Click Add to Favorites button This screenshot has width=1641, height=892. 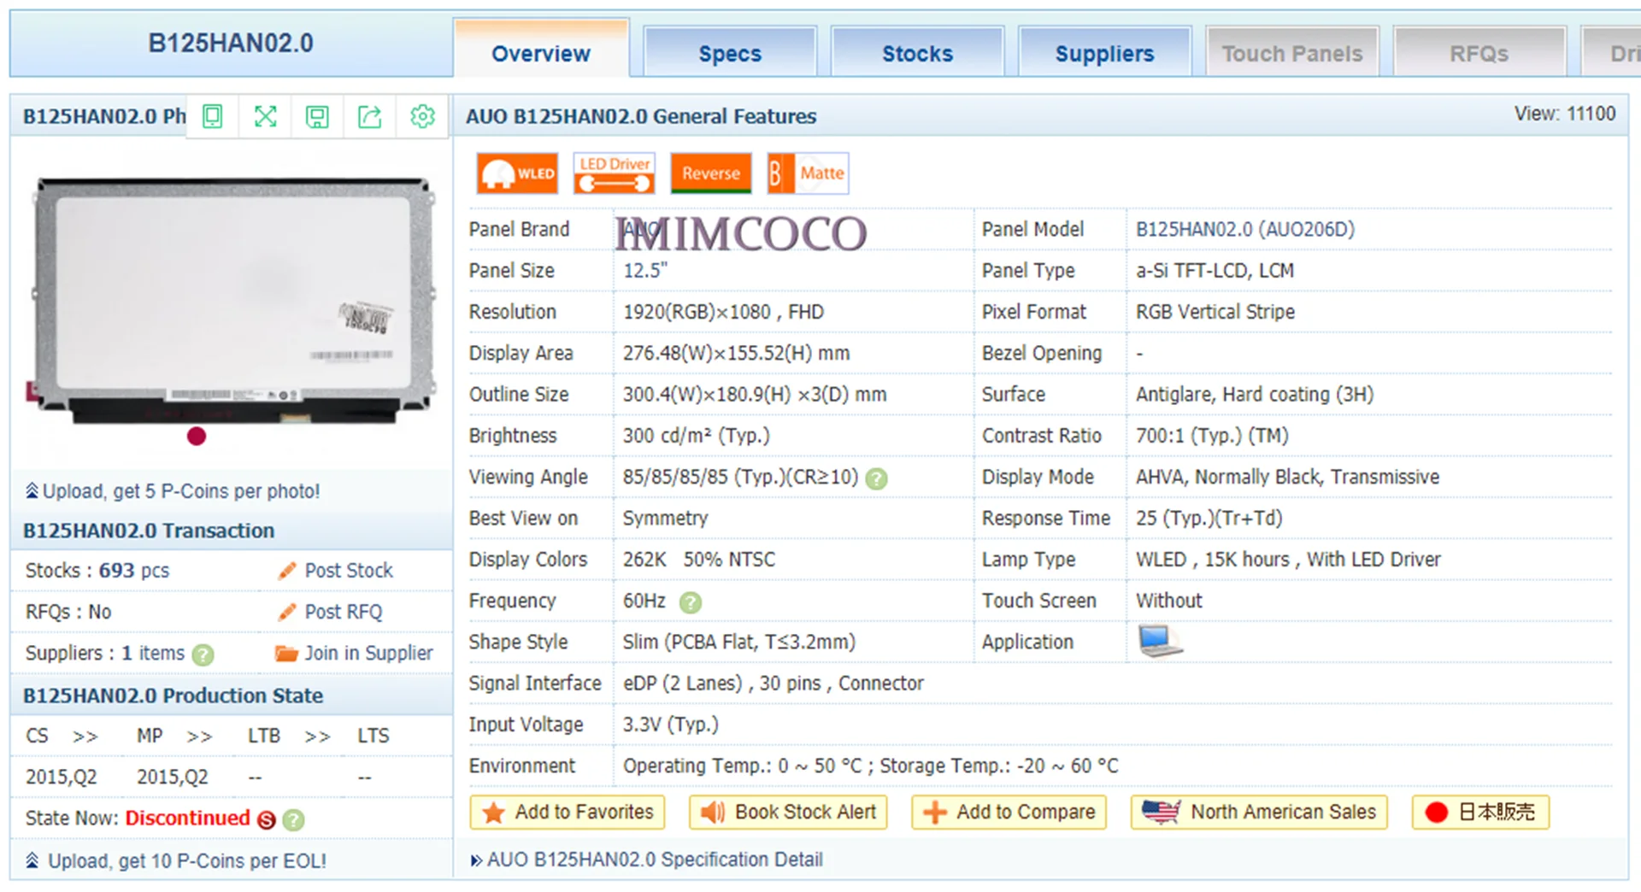pyautogui.click(x=568, y=812)
